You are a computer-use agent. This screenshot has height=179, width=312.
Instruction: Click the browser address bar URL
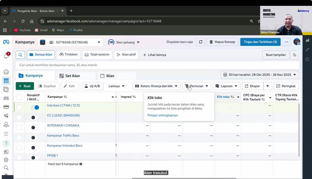[104, 21]
